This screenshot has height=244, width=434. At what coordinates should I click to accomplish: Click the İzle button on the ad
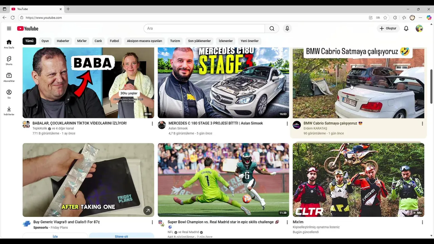55,236
